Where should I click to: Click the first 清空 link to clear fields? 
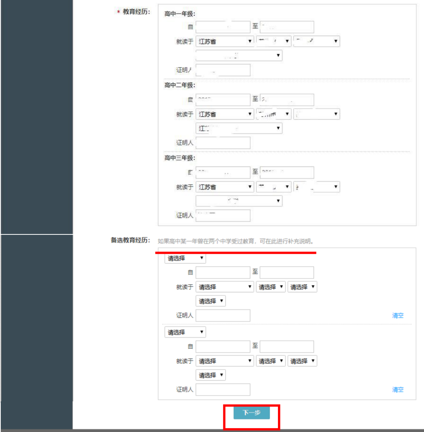398,315
